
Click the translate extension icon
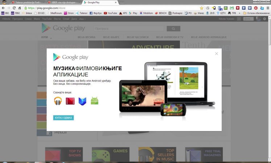pos(262,8)
